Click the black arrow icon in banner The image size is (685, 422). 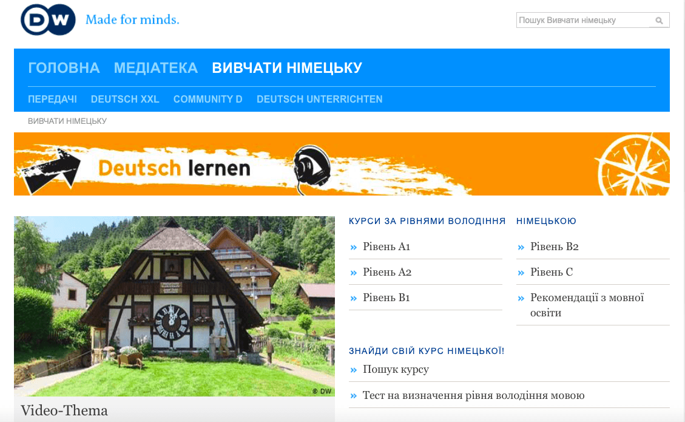tap(51, 166)
